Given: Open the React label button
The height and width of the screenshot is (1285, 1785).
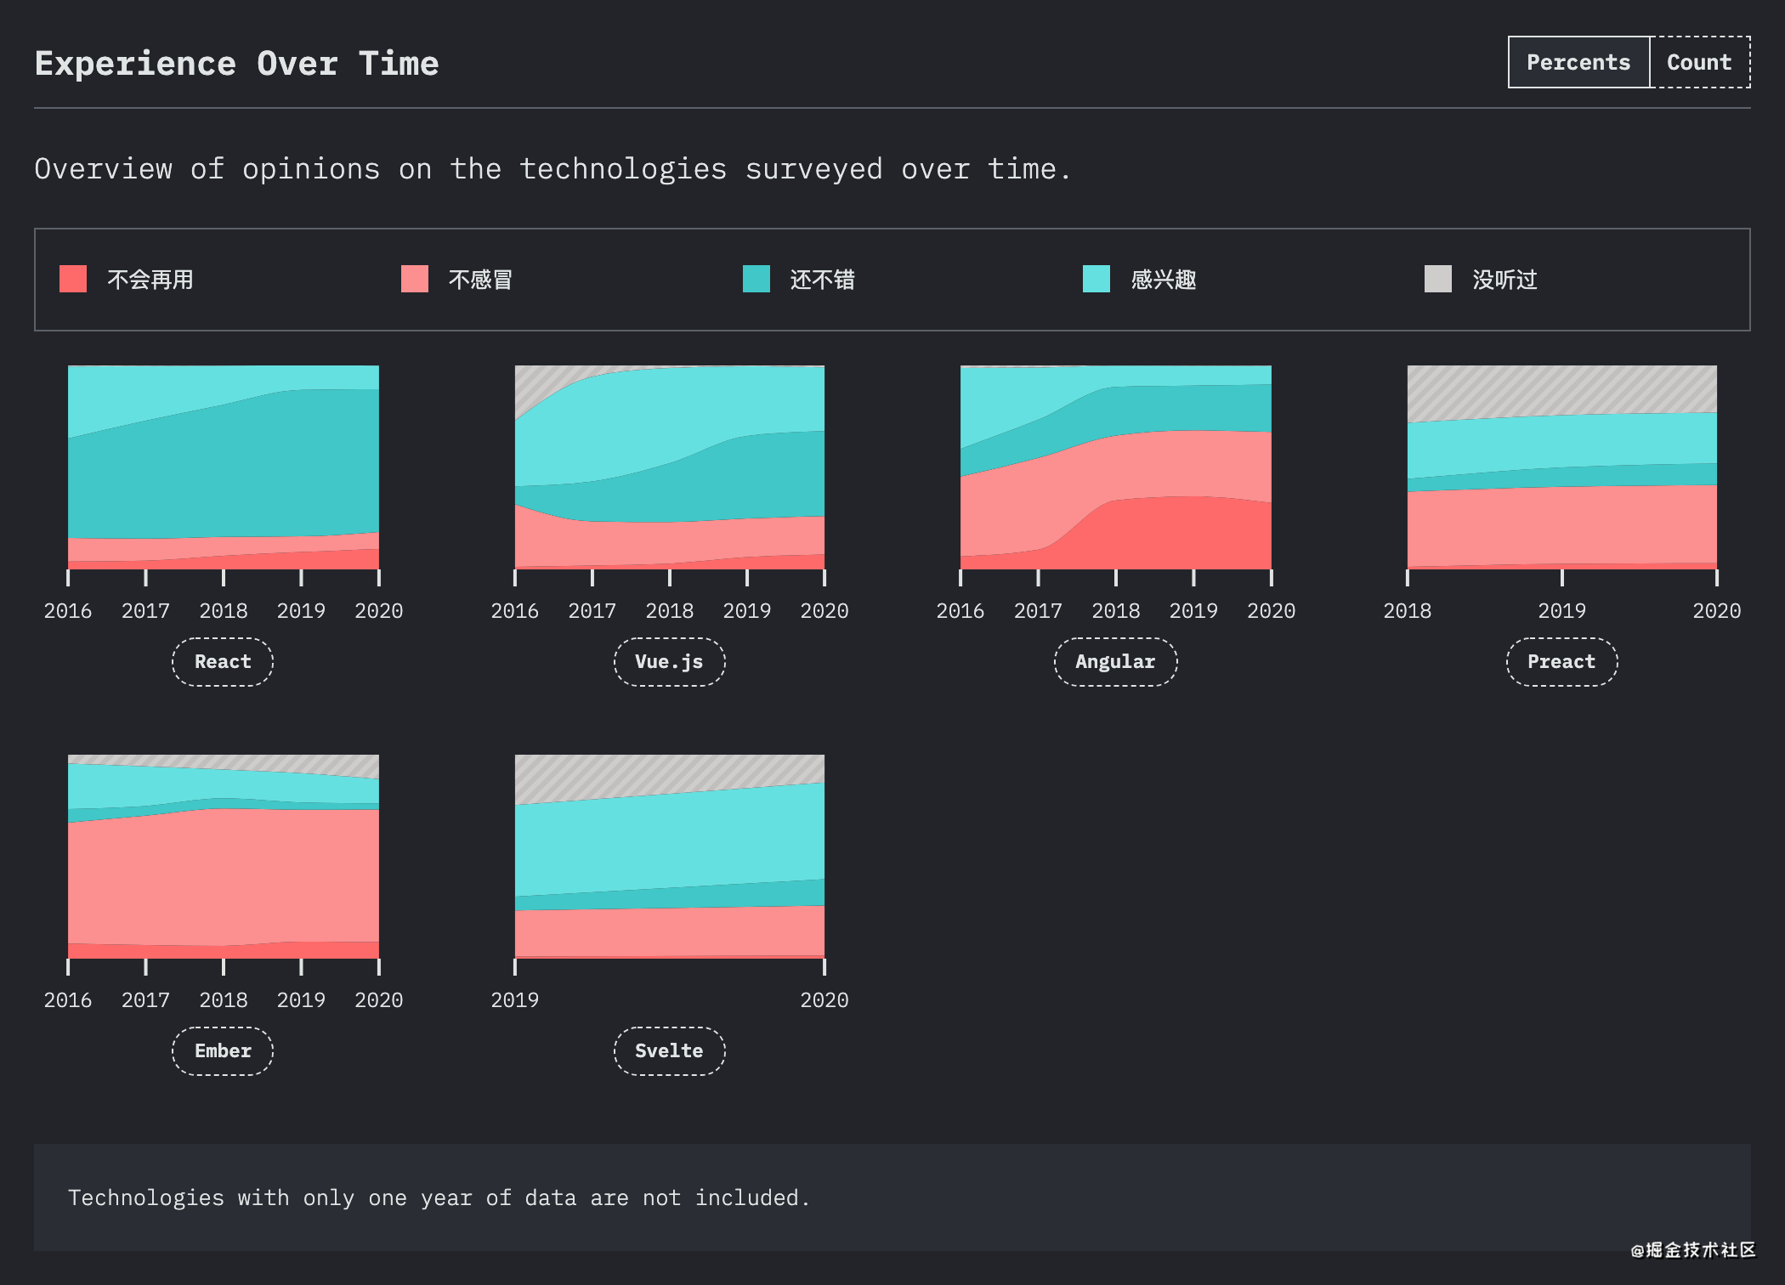Looking at the screenshot, I should 223,661.
